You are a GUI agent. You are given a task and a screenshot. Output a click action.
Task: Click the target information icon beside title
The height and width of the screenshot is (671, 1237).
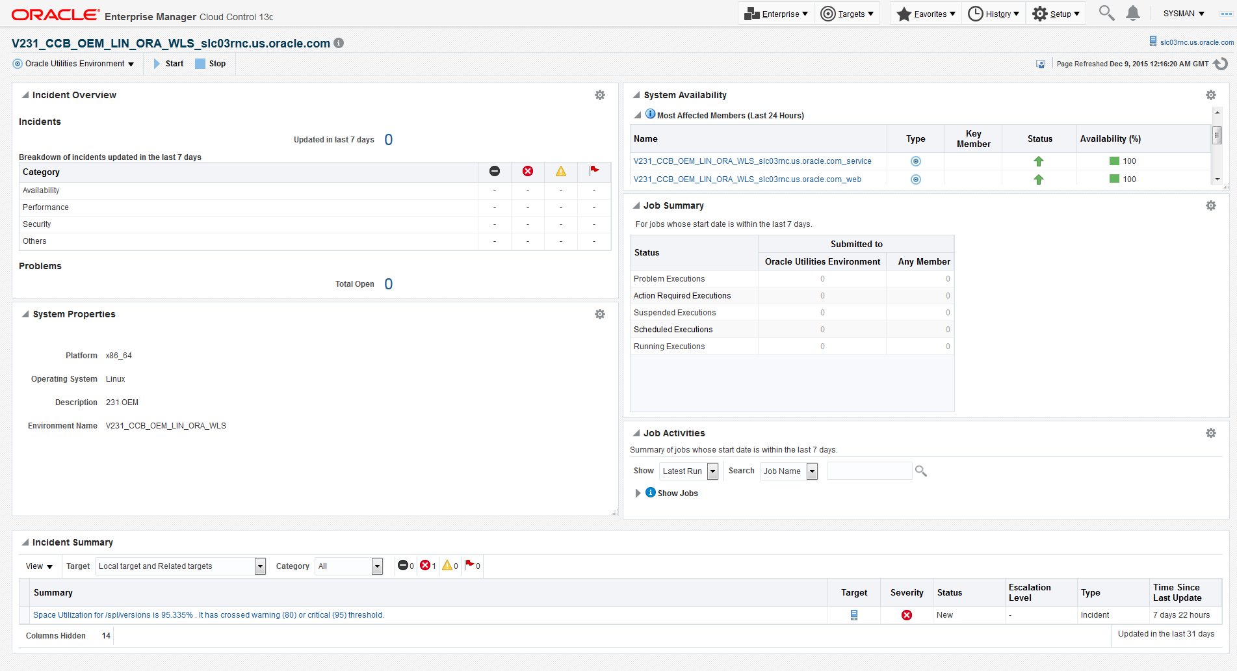pyautogui.click(x=339, y=43)
